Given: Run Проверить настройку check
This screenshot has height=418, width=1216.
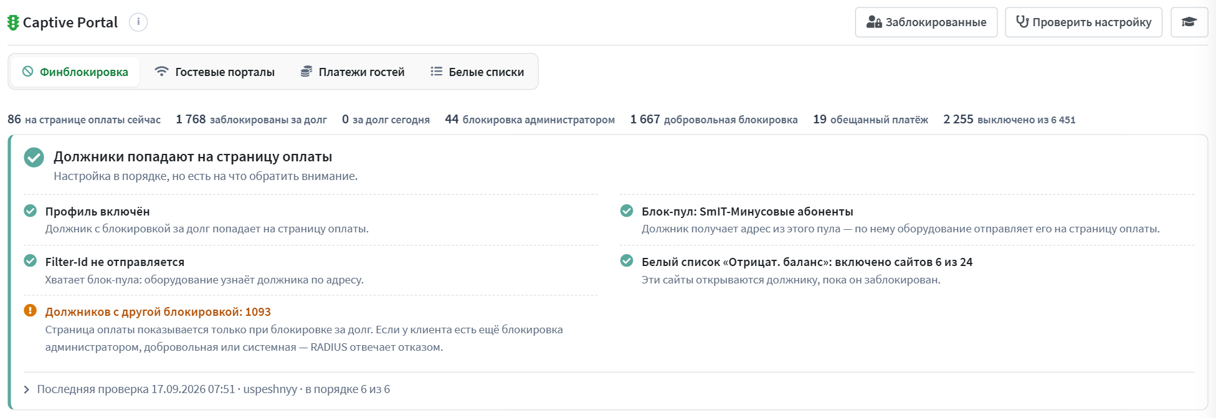Looking at the screenshot, I should [x=1084, y=22].
